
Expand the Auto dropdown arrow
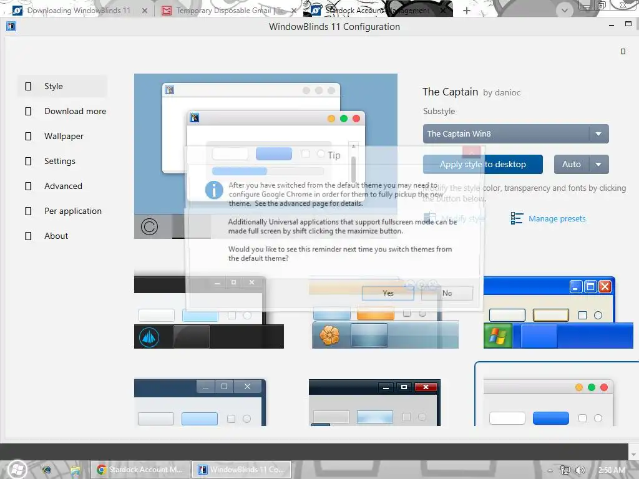(598, 164)
